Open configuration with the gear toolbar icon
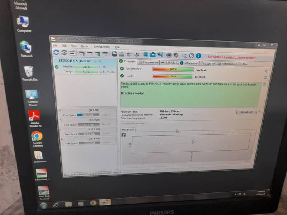This screenshot has height=215, width=287. [169, 55]
